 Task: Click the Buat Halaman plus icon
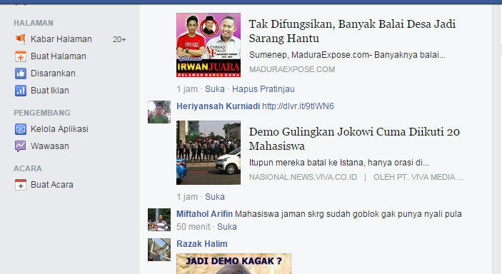21,56
